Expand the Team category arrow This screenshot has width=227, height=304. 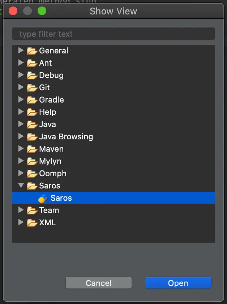tap(21, 210)
